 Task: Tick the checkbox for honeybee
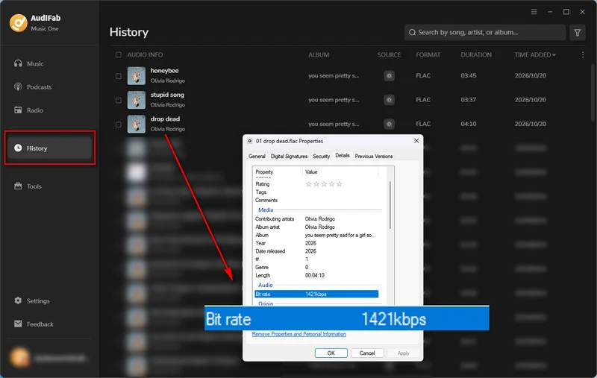coord(119,76)
